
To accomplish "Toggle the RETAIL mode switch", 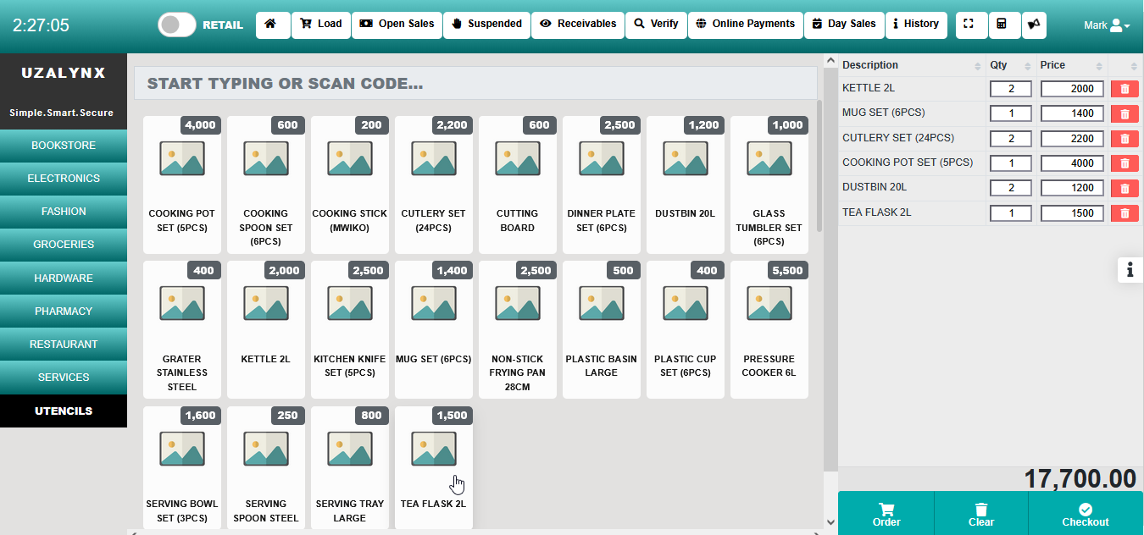I will [178, 25].
